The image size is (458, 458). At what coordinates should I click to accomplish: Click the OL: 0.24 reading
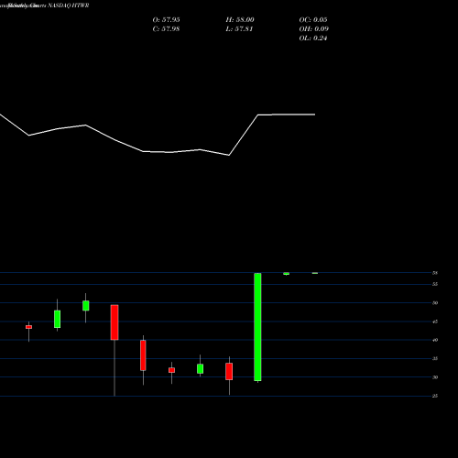click(313, 38)
